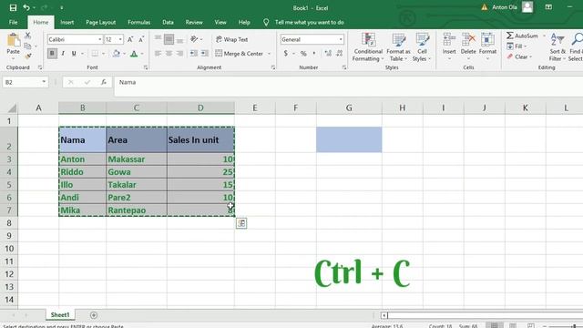
Task: Click the Font Color A swatch
Action: click(134, 54)
